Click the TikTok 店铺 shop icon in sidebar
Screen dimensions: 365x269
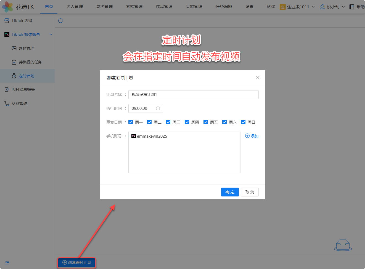pos(7,21)
